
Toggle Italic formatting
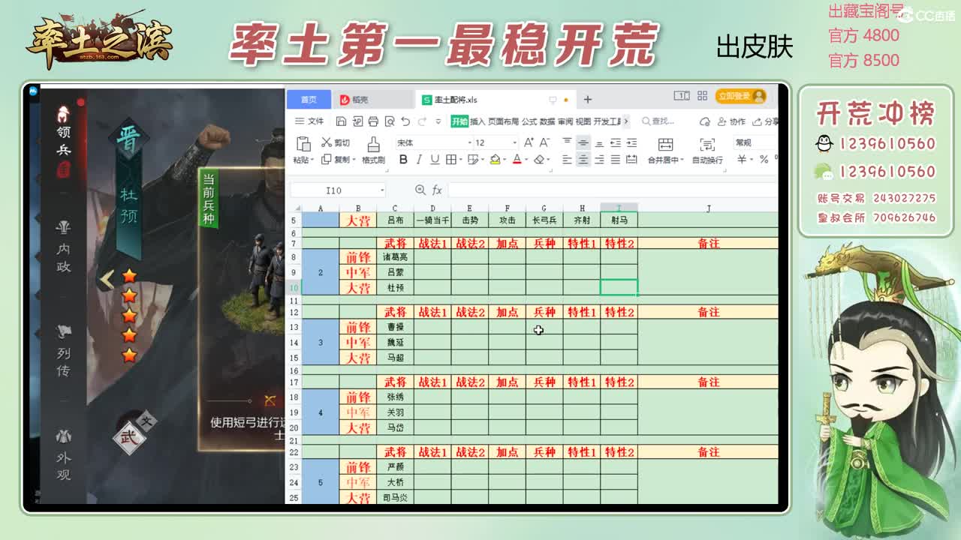[419, 159]
